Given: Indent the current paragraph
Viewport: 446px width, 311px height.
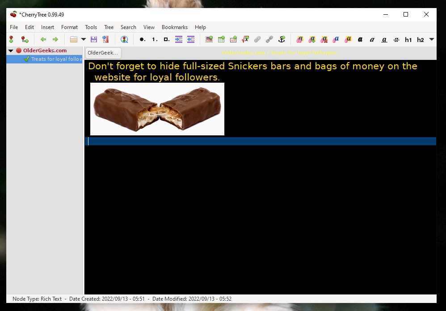Looking at the screenshot, I should (x=179, y=39).
